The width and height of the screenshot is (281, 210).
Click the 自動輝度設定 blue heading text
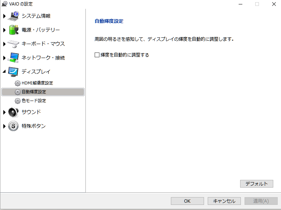click(x=109, y=21)
